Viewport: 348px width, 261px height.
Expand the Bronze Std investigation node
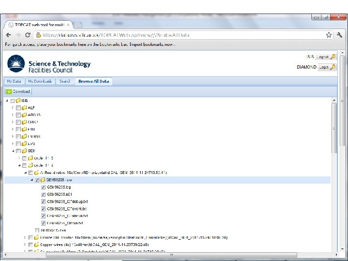[x=25, y=237]
